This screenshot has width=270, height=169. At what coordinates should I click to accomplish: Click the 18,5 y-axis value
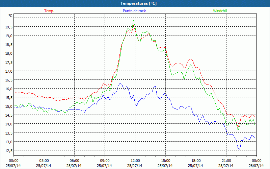pyautogui.click(x=9, y=45)
